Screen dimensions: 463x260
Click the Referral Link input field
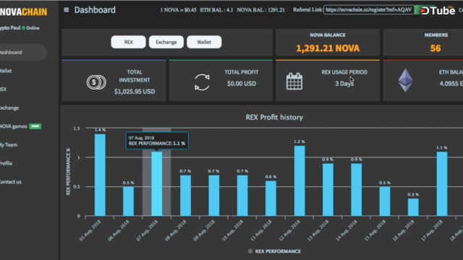pos(368,9)
